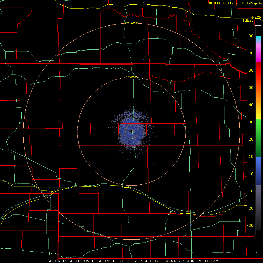Click the 60 dBZ scale value
The image size is (263, 263).
[x=251, y=70]
